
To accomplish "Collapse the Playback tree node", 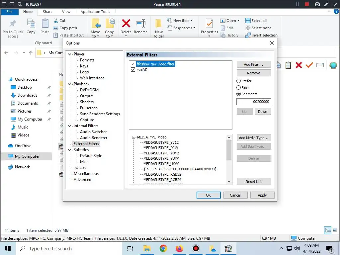I will [x=70, y=84].
